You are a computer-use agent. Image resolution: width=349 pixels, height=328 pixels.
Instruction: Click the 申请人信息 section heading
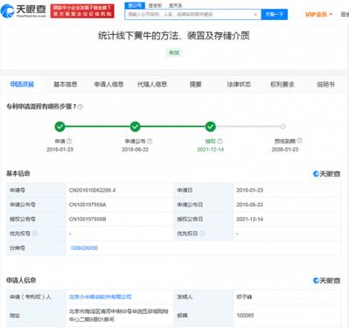tap(21, 281)
